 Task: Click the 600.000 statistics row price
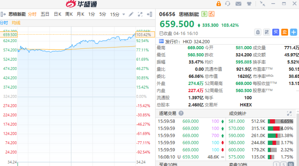coord(236,150)
